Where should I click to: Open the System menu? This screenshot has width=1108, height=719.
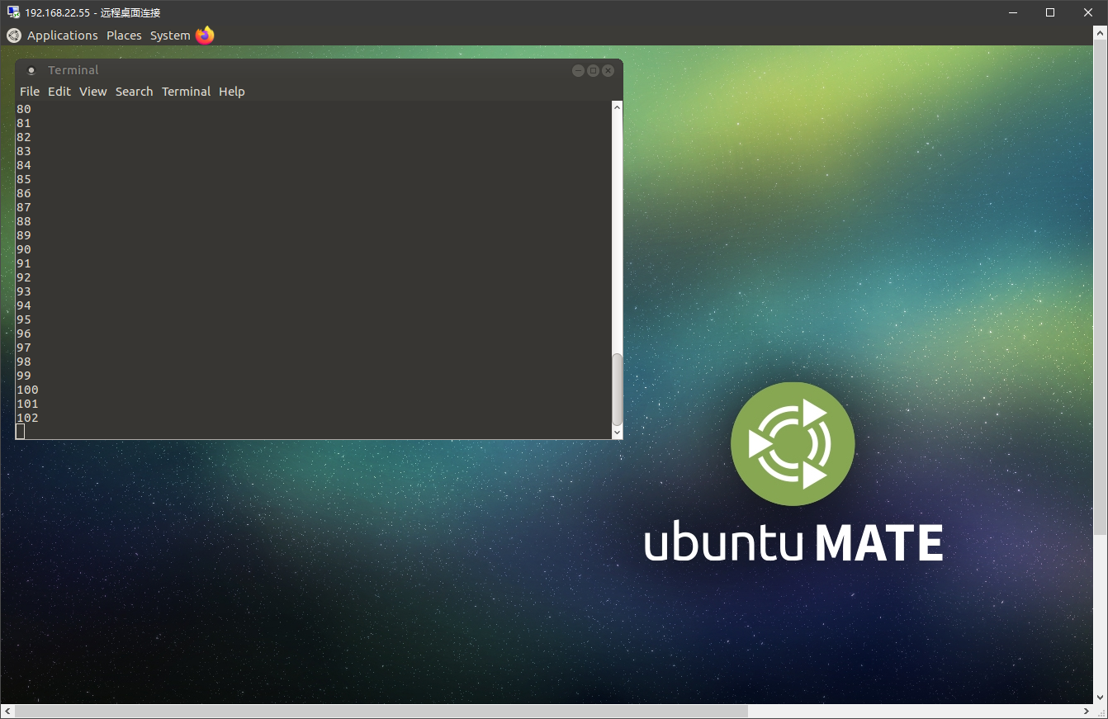170,35
